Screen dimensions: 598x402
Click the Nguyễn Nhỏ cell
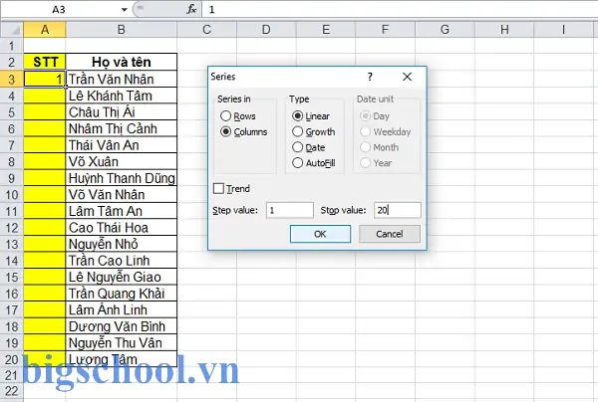(x=122, y=244)
